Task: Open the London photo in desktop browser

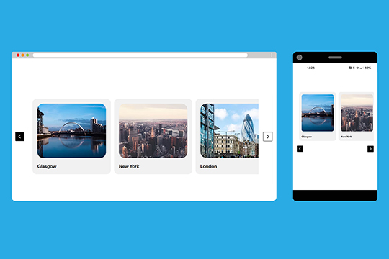Action: 229,131
